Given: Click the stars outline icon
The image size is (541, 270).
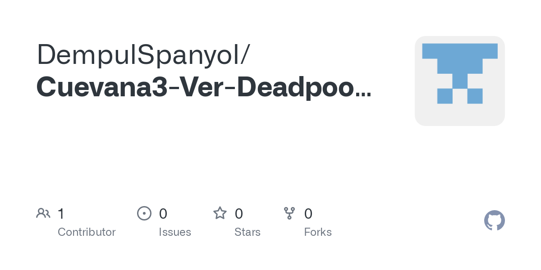Looking at the screenshot, I should click(220, 213).
